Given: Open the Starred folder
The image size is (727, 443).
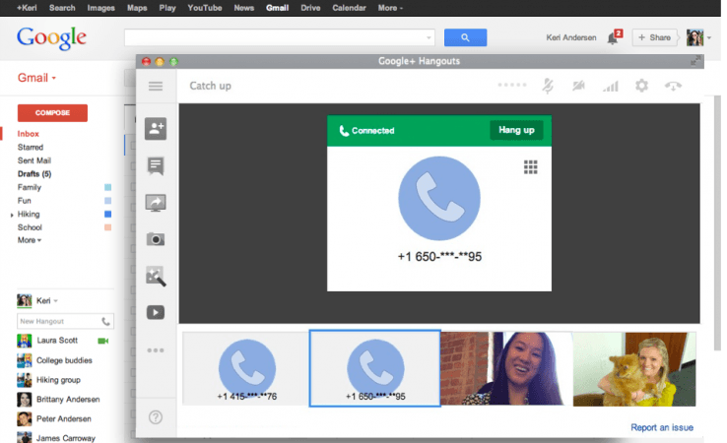Looking at the screenshot, I should (x=31, y=148).
